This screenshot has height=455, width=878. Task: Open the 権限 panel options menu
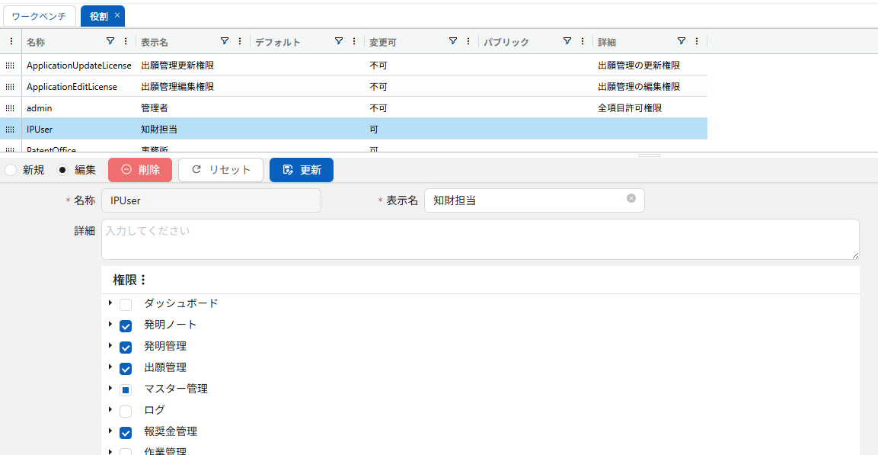tap(144, 280)
